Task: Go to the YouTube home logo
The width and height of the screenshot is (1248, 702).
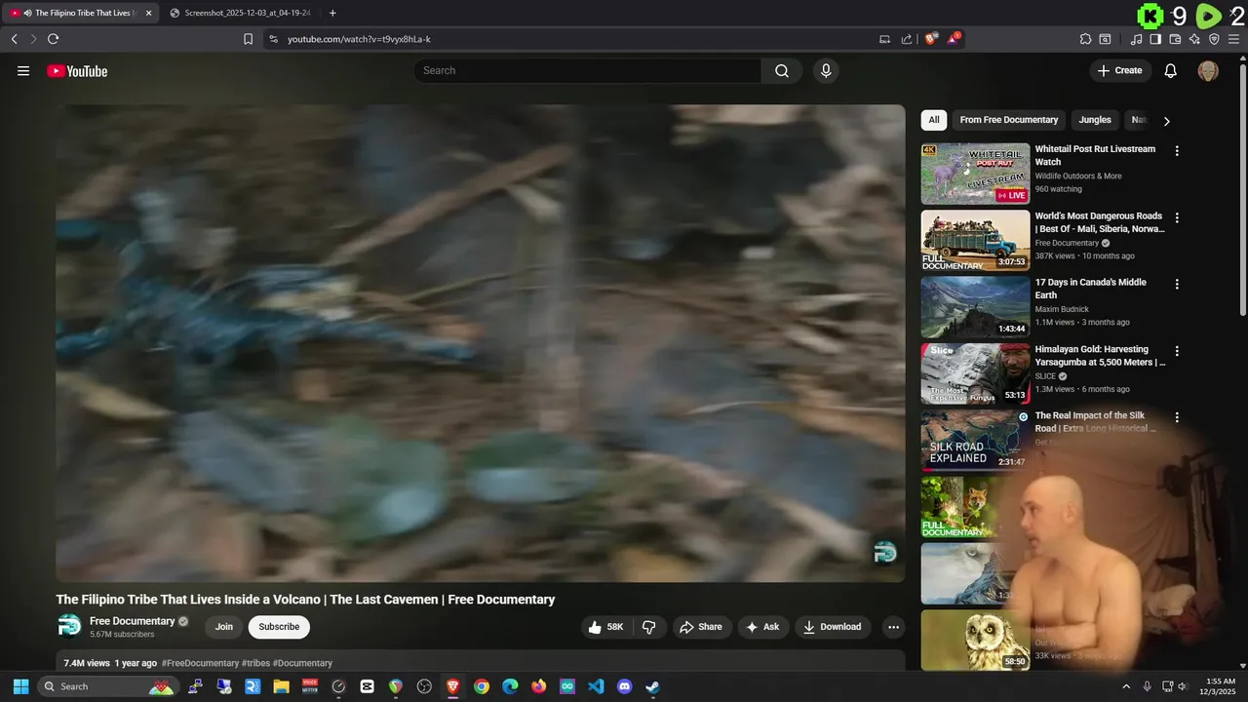Action: (77, 70)
